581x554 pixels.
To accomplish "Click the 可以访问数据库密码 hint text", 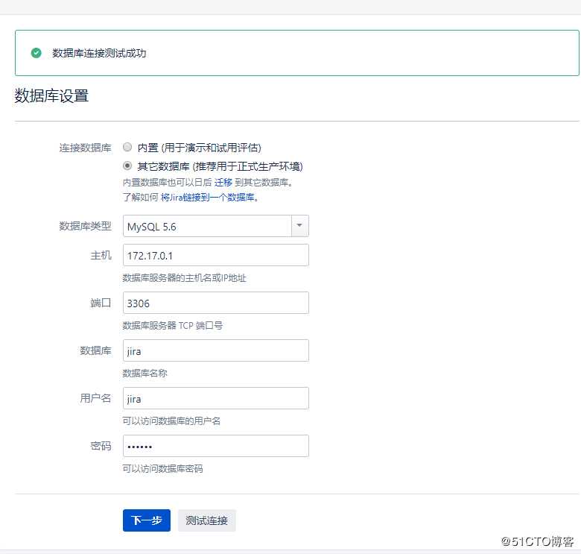I will point(162,469).
